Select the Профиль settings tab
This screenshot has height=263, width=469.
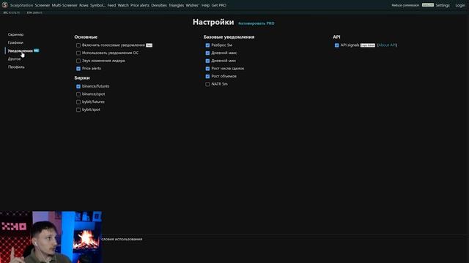(16, 67)
